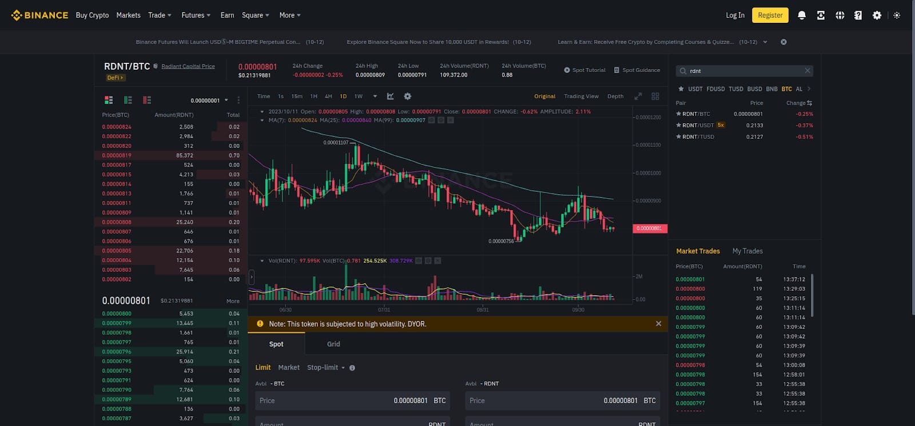Open chart technical indicators icon
Viewport: 915px width, 426px height.
pos(391,96)
